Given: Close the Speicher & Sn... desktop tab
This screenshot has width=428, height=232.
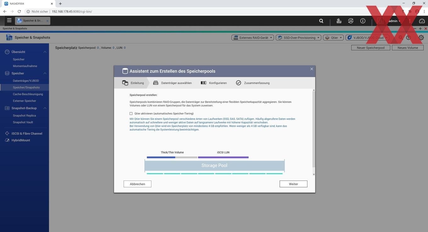Looking at the screenshot, I should click(x=48, y=21).
